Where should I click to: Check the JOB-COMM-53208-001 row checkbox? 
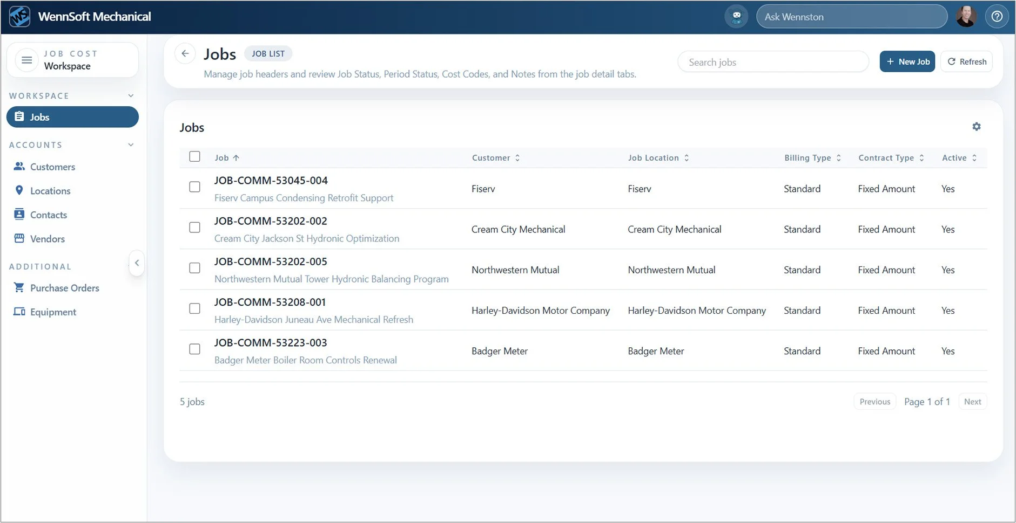pyautogui.click(x=195, y=308)
